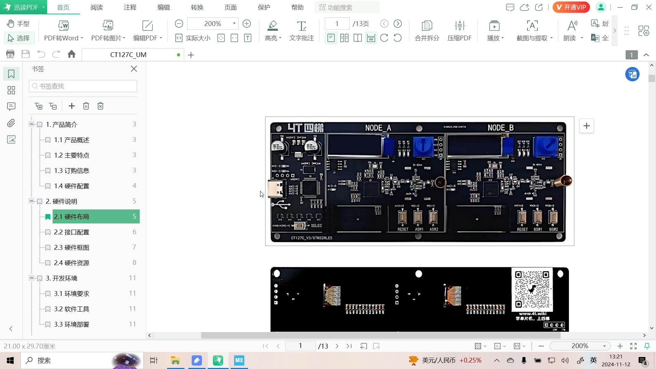Select the MX application in taskbar
The image size is (656, 369).
tap(239, 360)
